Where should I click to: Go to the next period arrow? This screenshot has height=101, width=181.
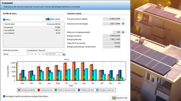[x=39, y=54]
